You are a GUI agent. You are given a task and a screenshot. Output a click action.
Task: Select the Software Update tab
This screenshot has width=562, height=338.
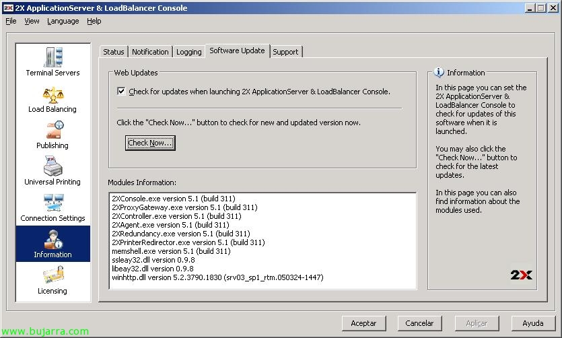237,50
